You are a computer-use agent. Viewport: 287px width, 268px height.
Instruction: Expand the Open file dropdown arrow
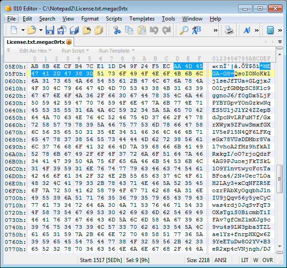point(41,30)
